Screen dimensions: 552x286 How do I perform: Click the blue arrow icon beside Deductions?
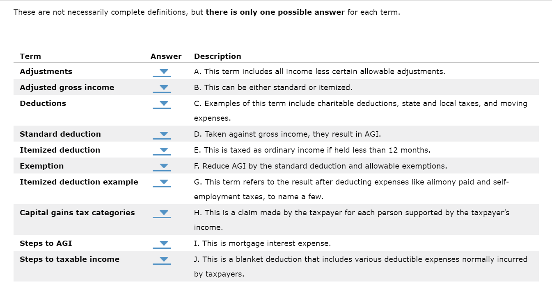[x=163, y=104]
